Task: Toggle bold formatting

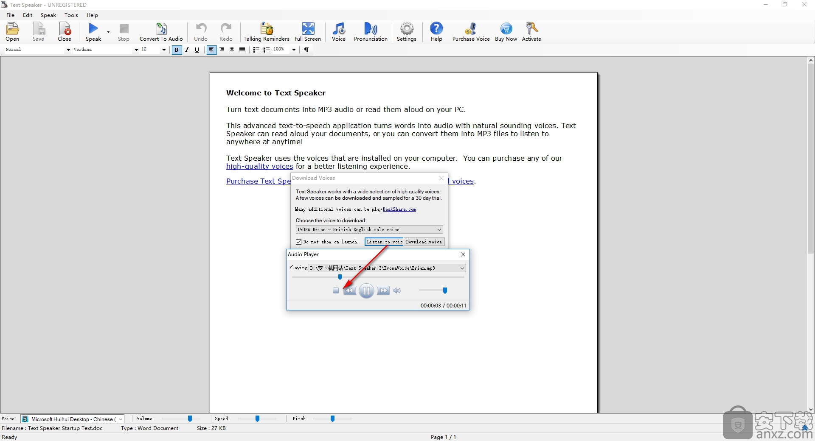Action: 177,50
